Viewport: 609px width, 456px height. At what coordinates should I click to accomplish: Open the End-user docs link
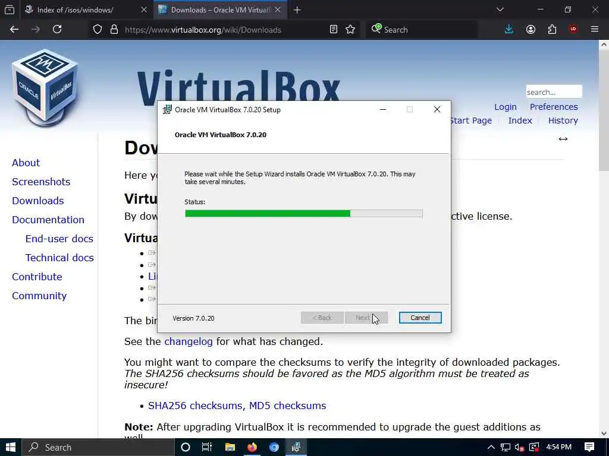point(59,239)
